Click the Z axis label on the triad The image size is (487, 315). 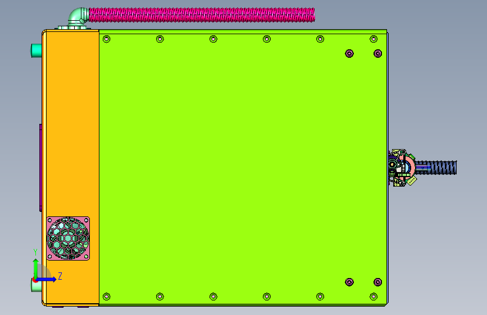60,276
